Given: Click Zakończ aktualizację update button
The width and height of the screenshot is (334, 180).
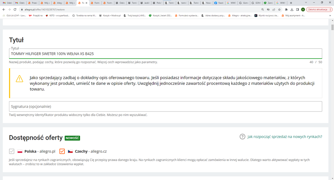Looking at the screenshot, I should [x=319, y=10].
